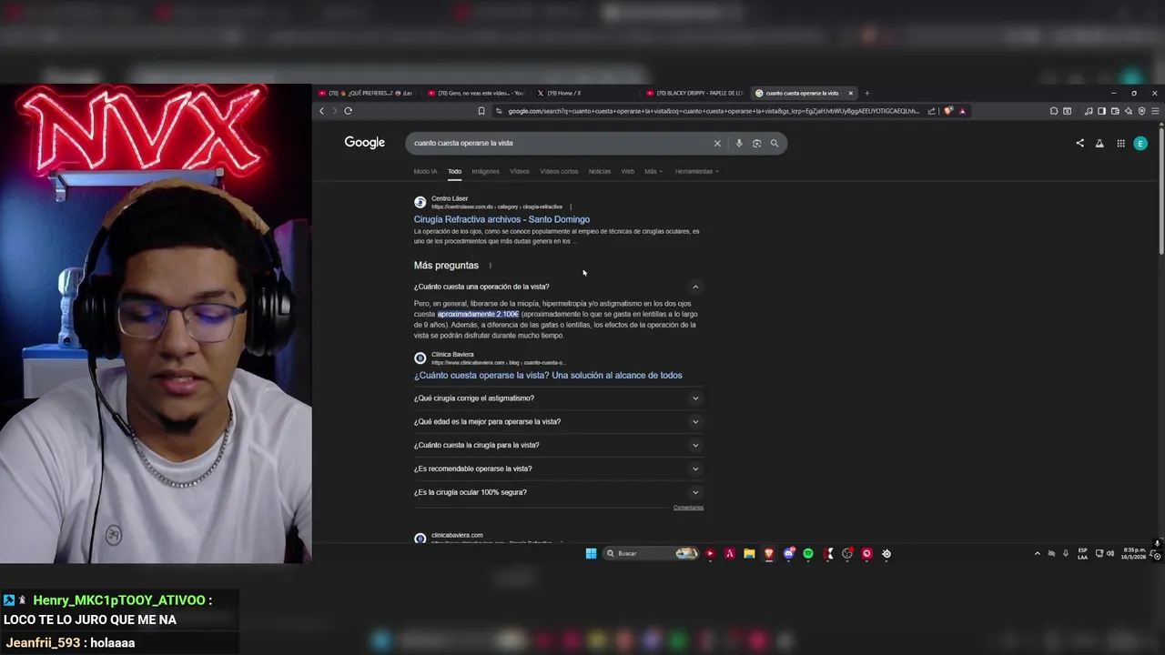Show hidden system tray icons
Screen dimensions: 1165x655
1037,553
